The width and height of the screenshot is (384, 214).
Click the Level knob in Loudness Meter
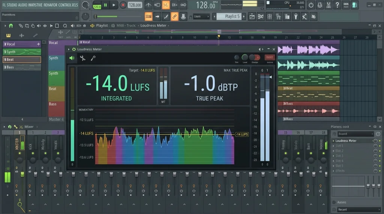244,57
